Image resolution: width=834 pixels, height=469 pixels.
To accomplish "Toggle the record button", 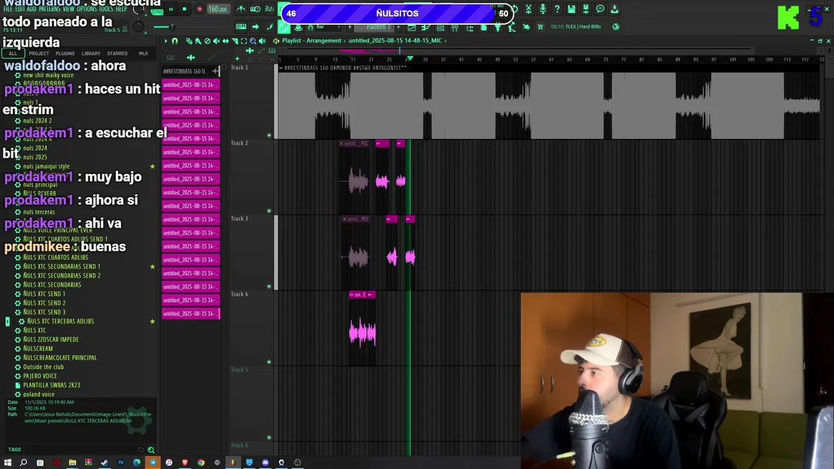I will (x=199, y=9).
